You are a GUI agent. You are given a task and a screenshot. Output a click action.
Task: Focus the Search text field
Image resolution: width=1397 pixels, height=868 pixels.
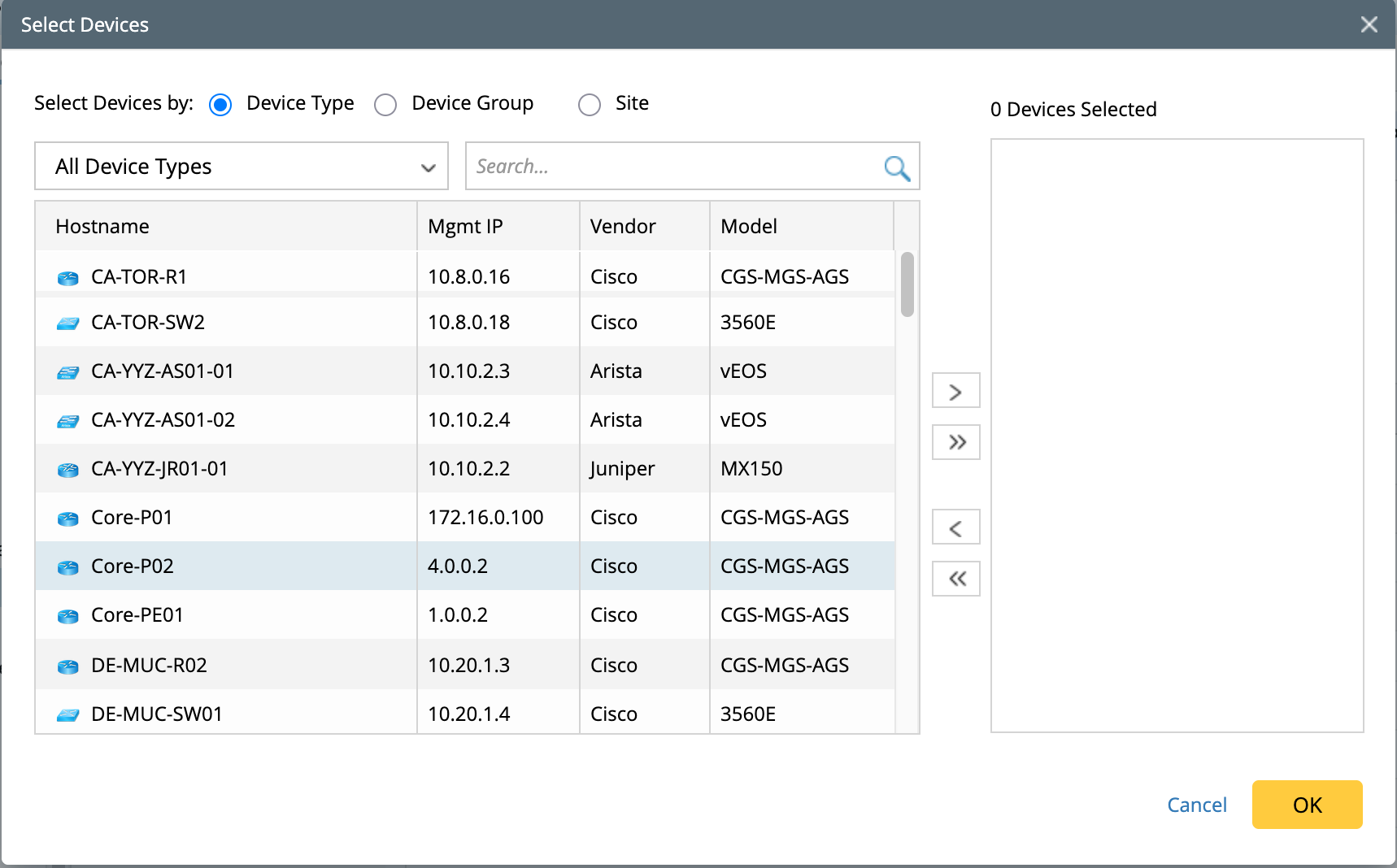click(675, 167)
